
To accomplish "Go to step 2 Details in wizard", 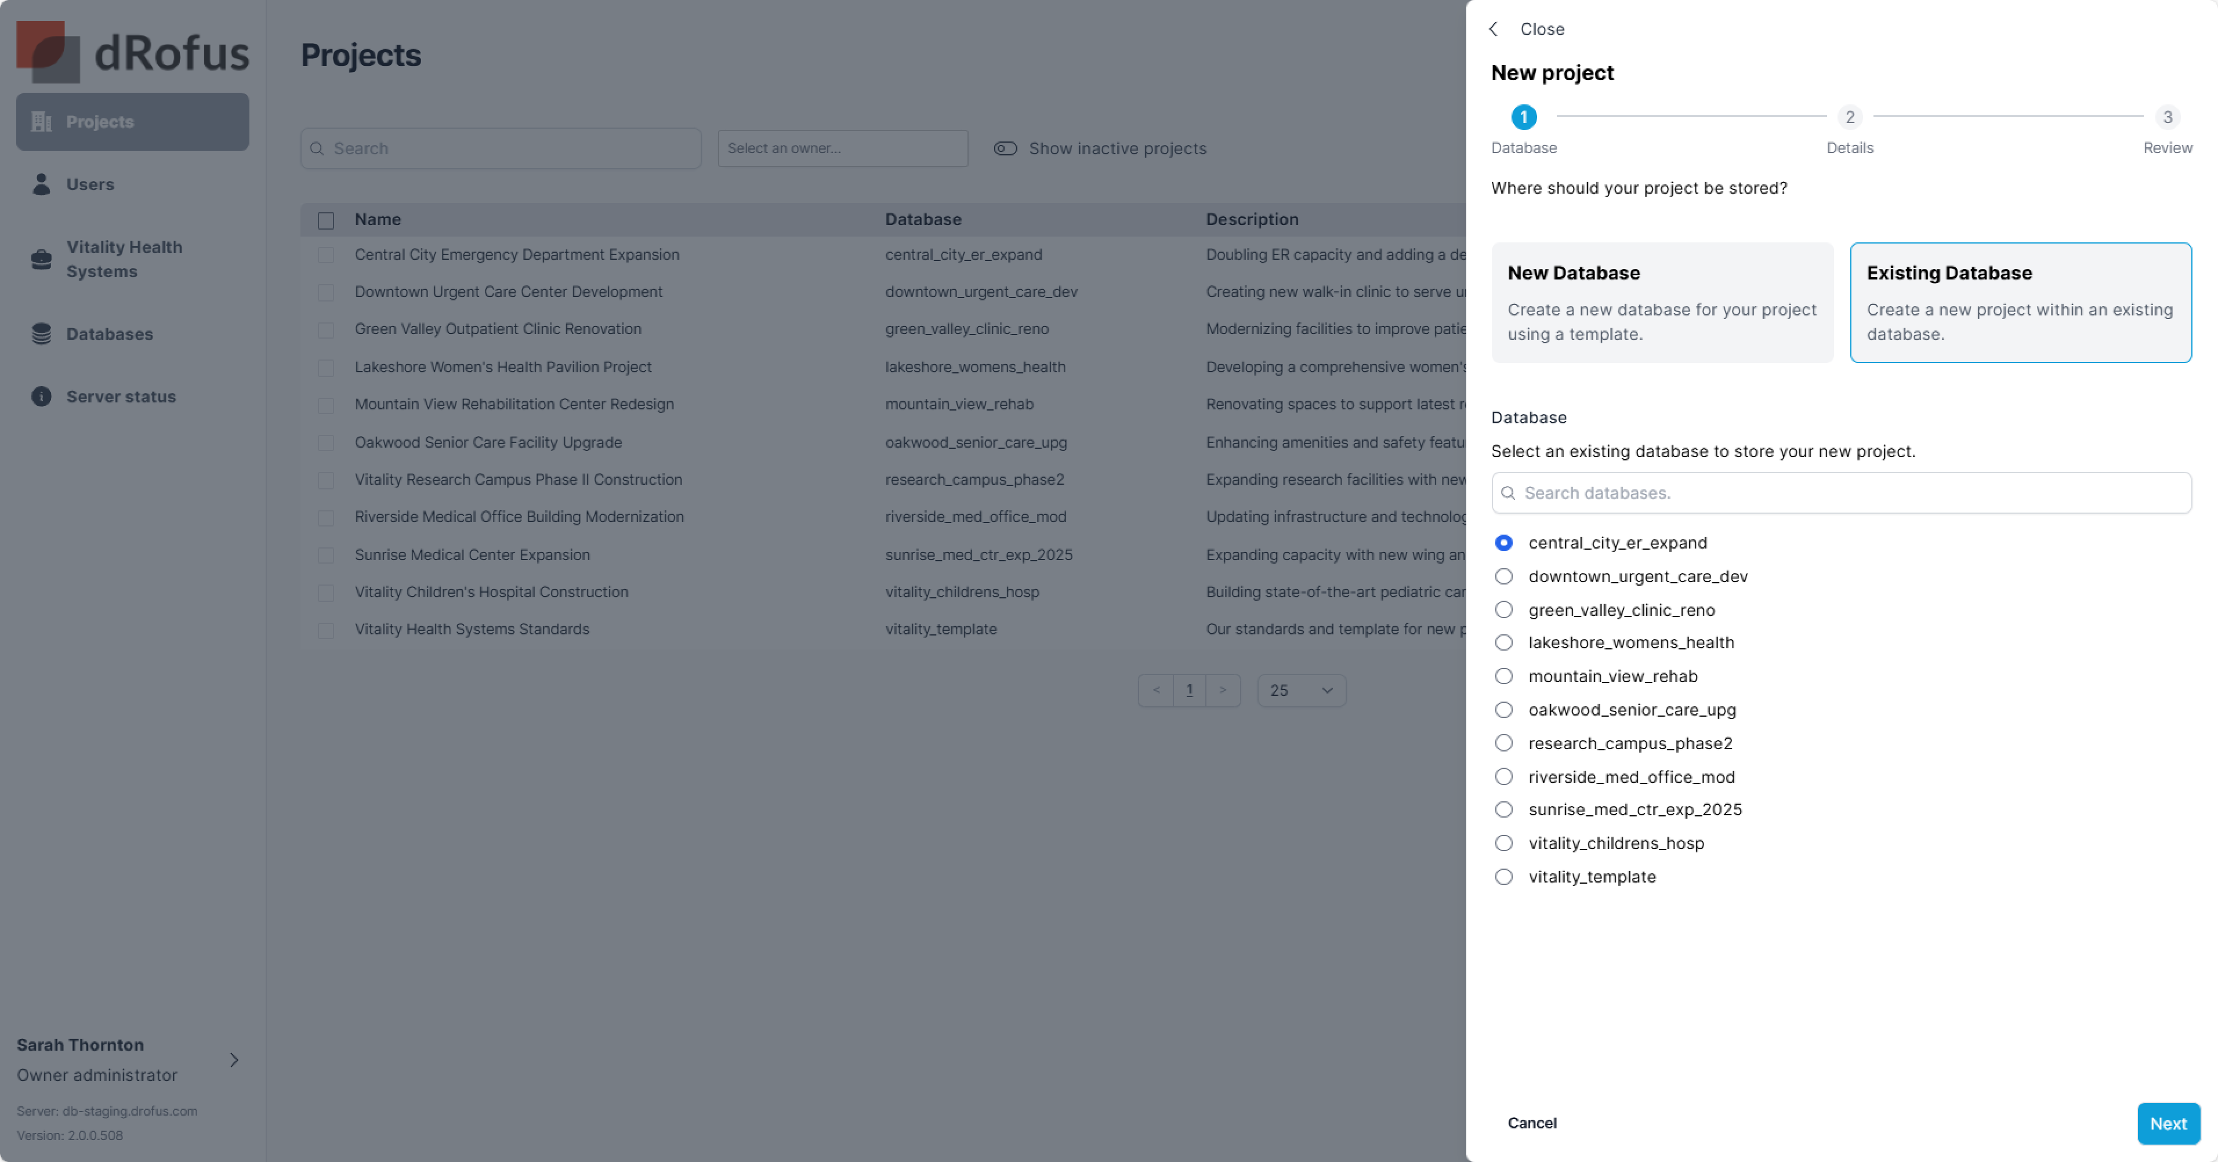I will pos(1850,117).
